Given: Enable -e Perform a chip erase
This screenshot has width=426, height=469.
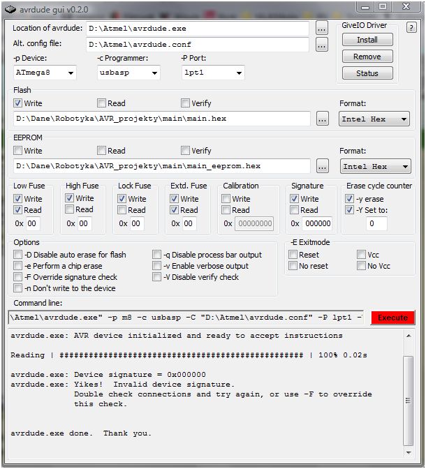Looking at the screenshot, I should click(17, 266).
